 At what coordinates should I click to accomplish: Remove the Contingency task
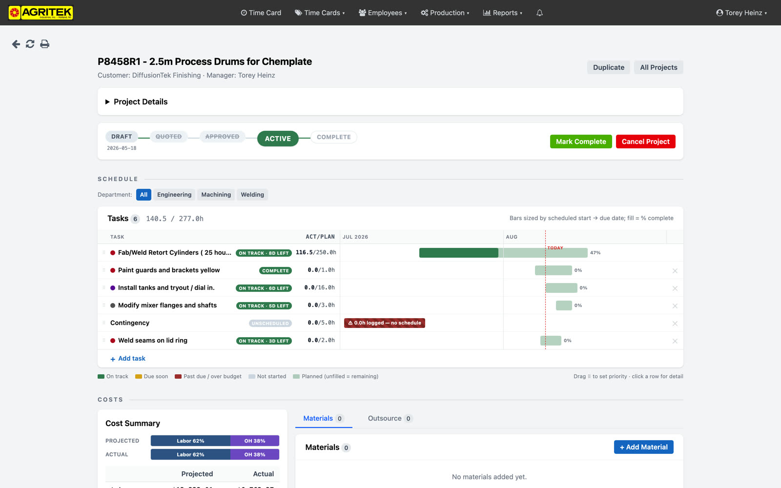coord(675,324)
